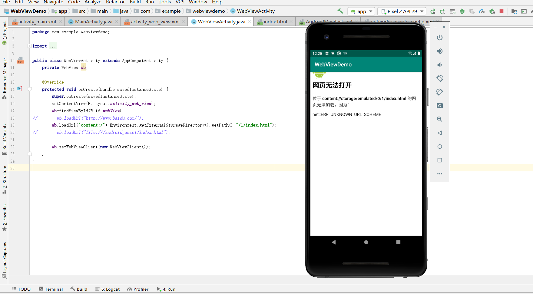Close the MainActivity.java tab
533x294 pixels.
click(116, 22)
